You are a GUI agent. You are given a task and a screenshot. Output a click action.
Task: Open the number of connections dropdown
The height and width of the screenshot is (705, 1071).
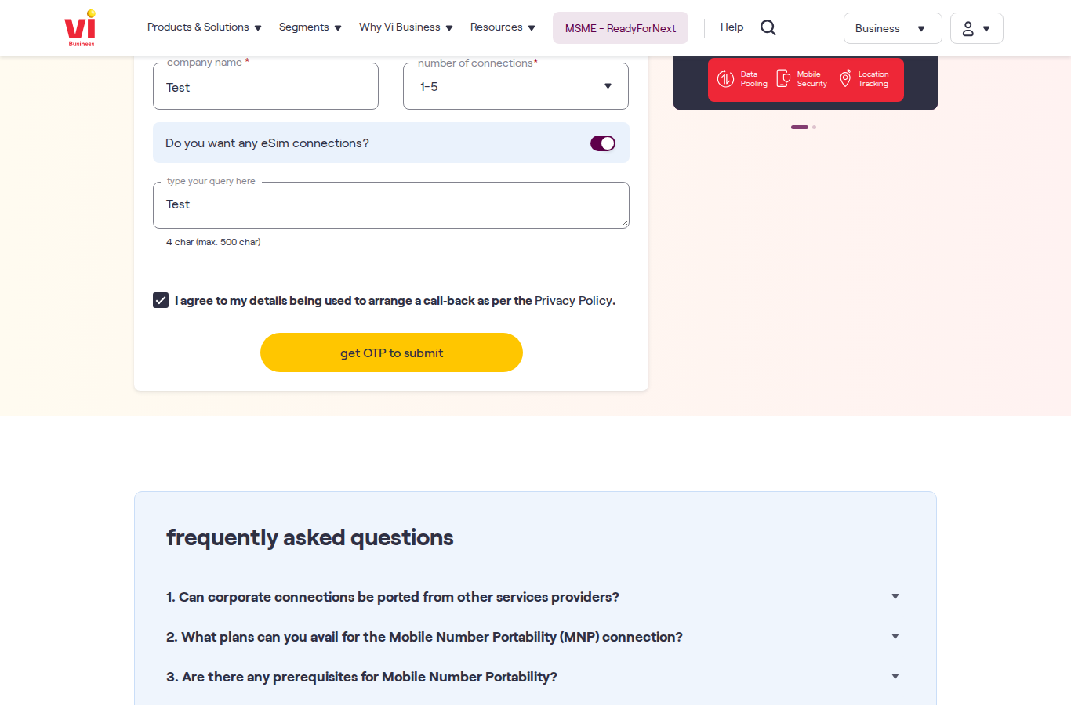point(516,86)
